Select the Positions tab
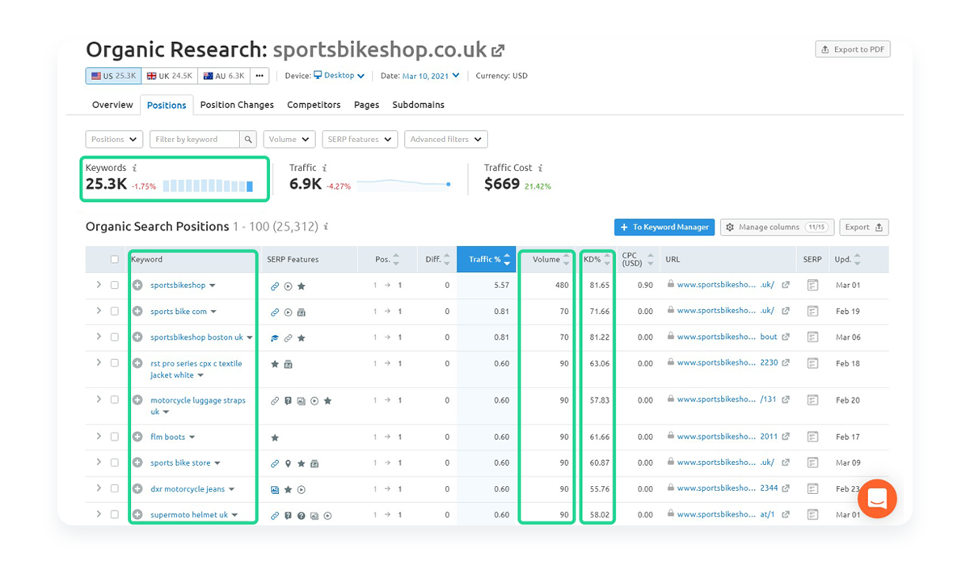The image size is (970, 565). click(167, 105)
